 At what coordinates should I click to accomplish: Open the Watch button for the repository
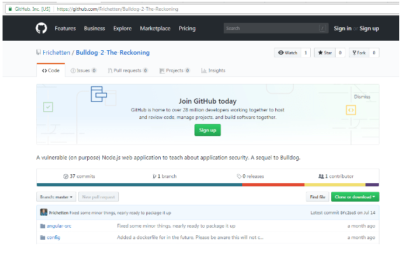pyautogui.click(x=287, y=53)
